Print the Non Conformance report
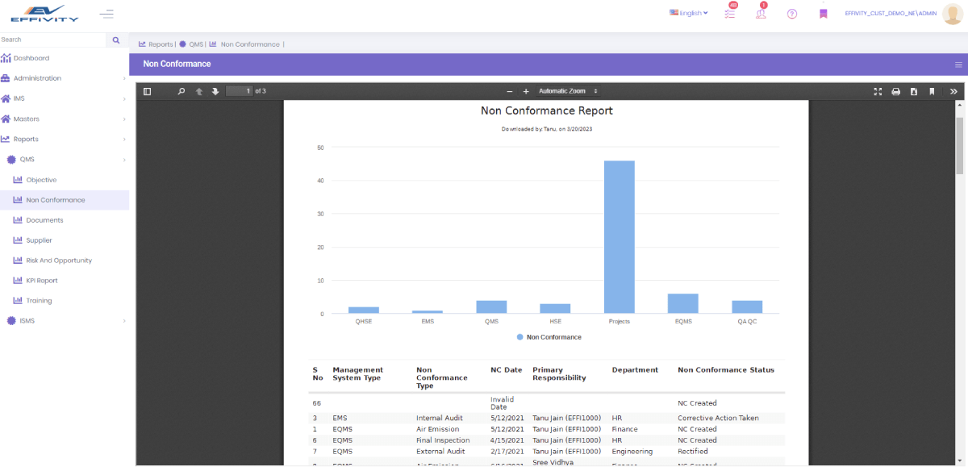The width and height of the screenshot is (968, 467). [895, 91]
